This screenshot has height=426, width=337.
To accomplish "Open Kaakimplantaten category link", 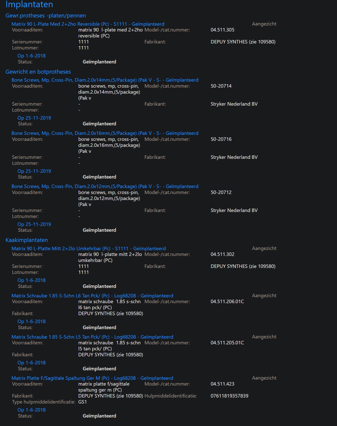I will [27, 240].
